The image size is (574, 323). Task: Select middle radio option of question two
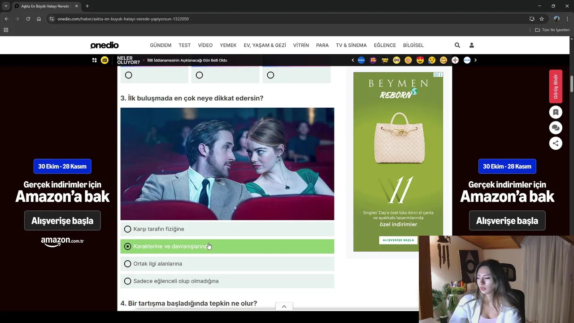coord(200,75)
